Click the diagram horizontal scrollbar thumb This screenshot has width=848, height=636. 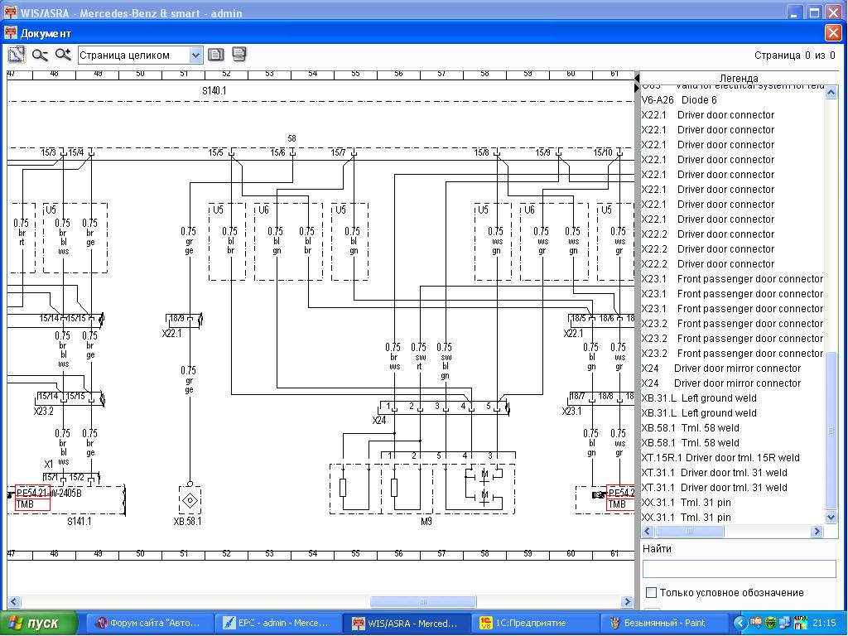pos(423,601)
